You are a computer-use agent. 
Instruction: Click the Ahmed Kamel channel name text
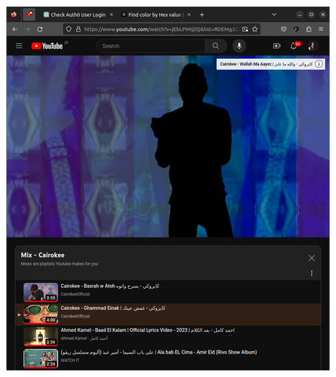click(84, 339)
